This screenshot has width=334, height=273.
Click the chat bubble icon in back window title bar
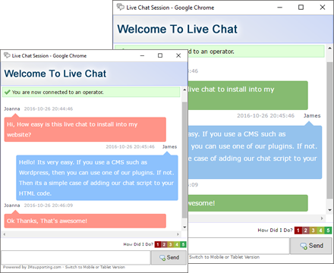[120, 7]
